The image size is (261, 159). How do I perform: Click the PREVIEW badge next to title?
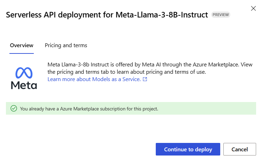pos(221,15)
